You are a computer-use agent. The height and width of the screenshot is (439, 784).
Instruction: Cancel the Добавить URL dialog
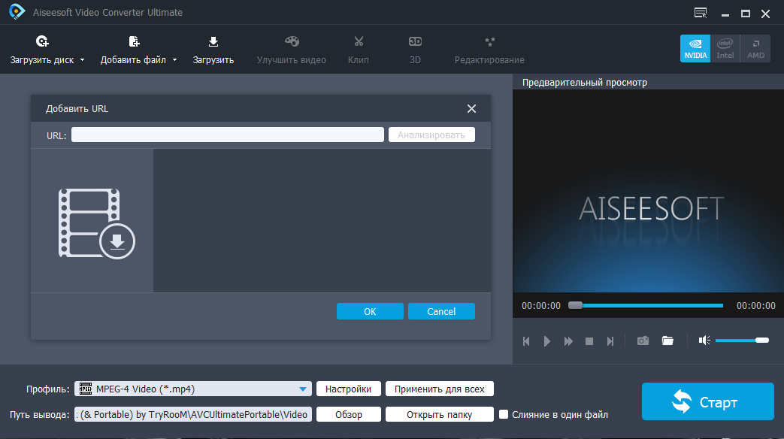tap(441, 311)
